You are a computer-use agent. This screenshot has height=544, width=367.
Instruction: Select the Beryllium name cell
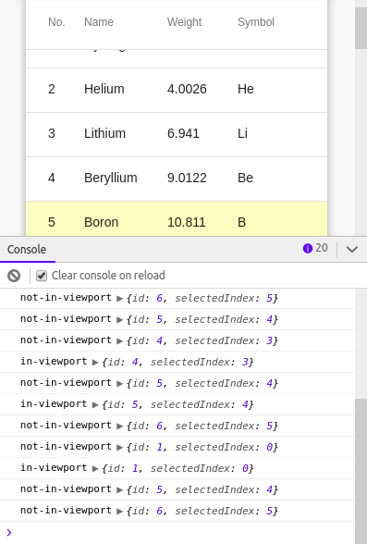pos(111,178)
